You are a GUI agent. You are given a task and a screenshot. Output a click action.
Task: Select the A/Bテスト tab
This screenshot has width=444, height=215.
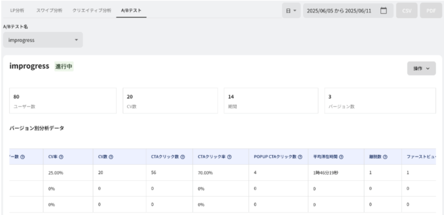point(131,10)
